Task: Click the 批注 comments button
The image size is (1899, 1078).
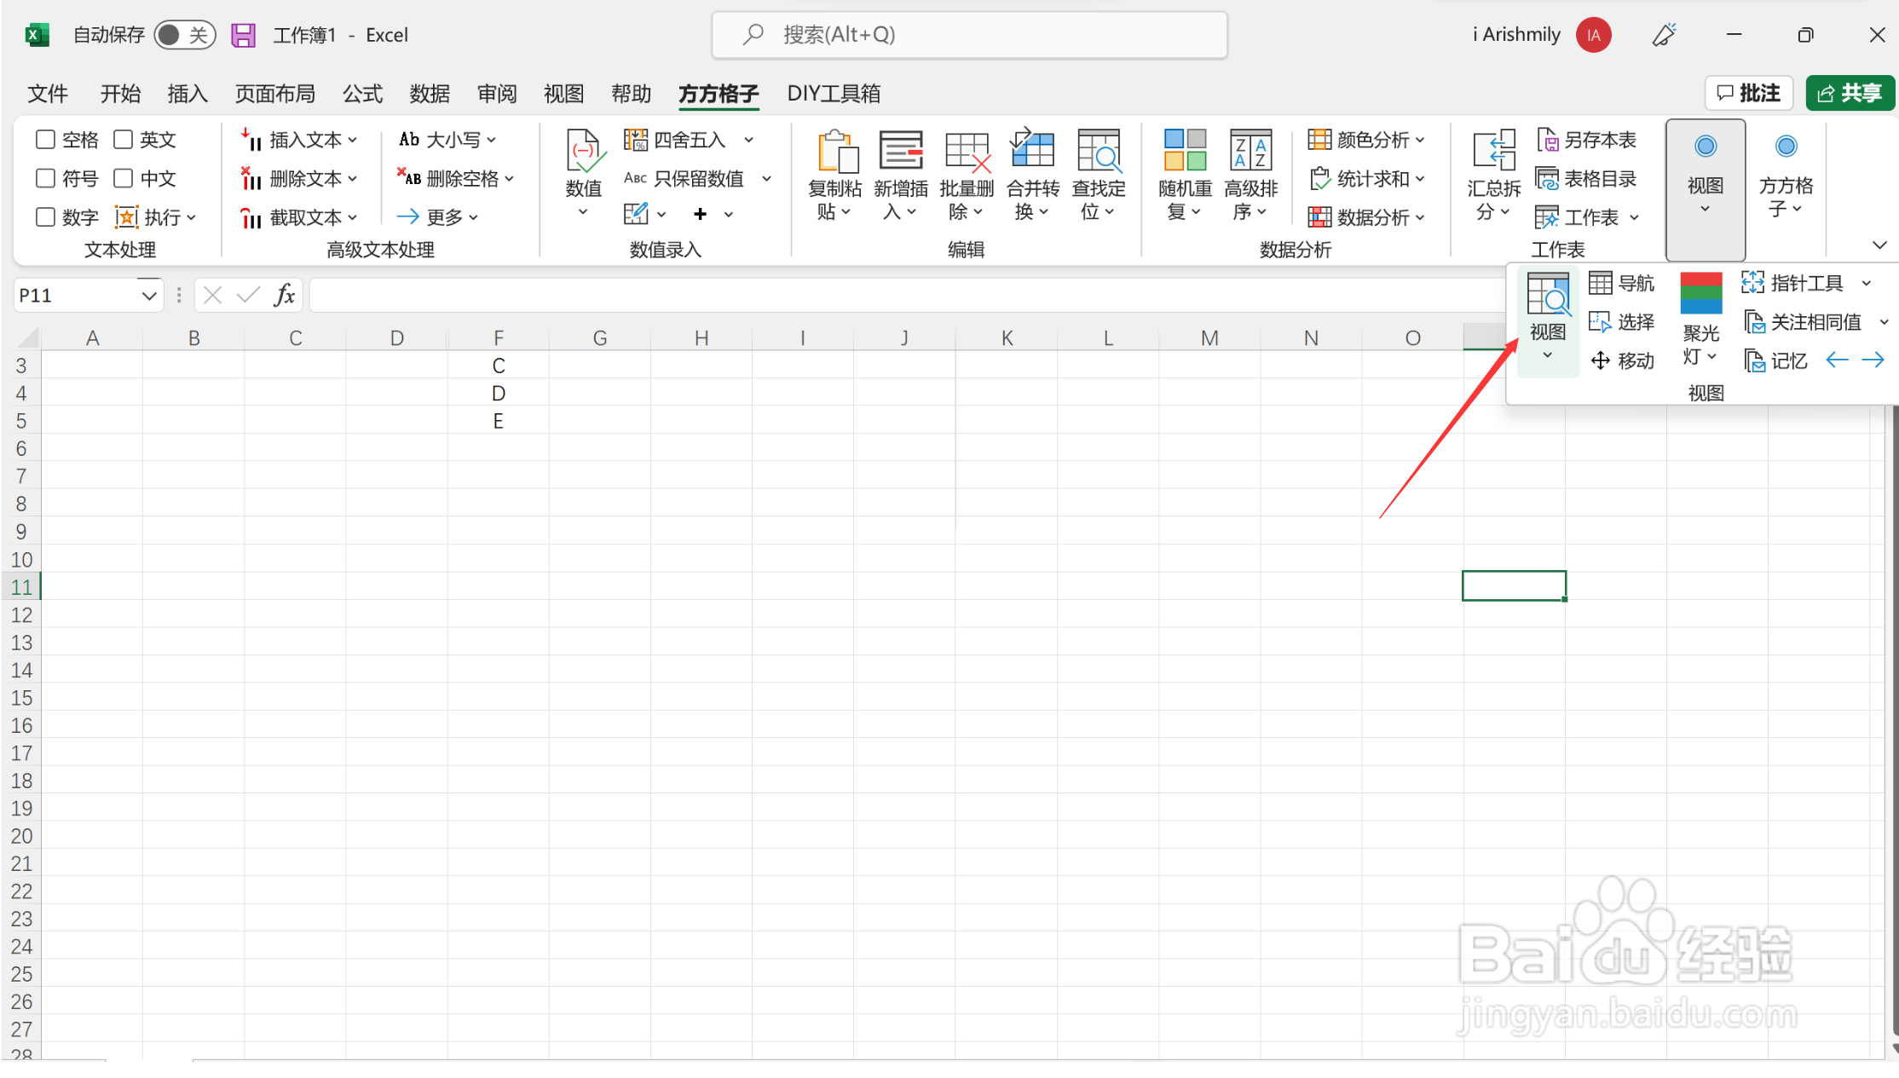Action: [1748, 93]
